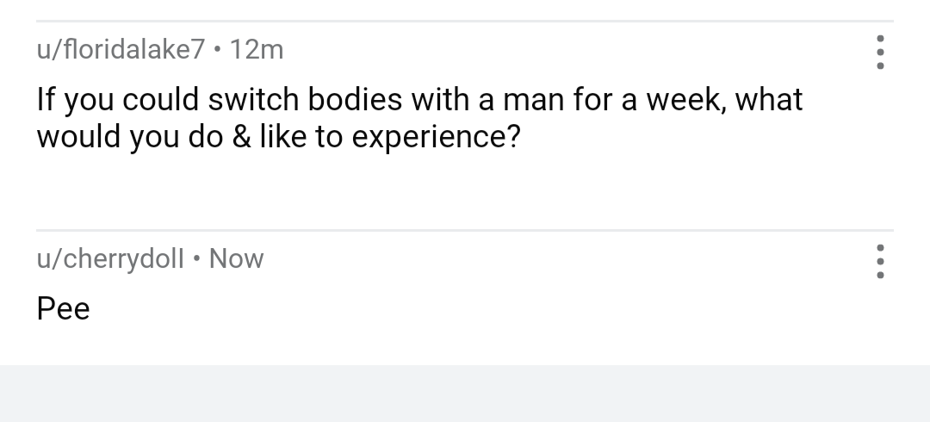The image size is (930, 422).
Task: Click the gray empty area below the comments
Action: 465,394
